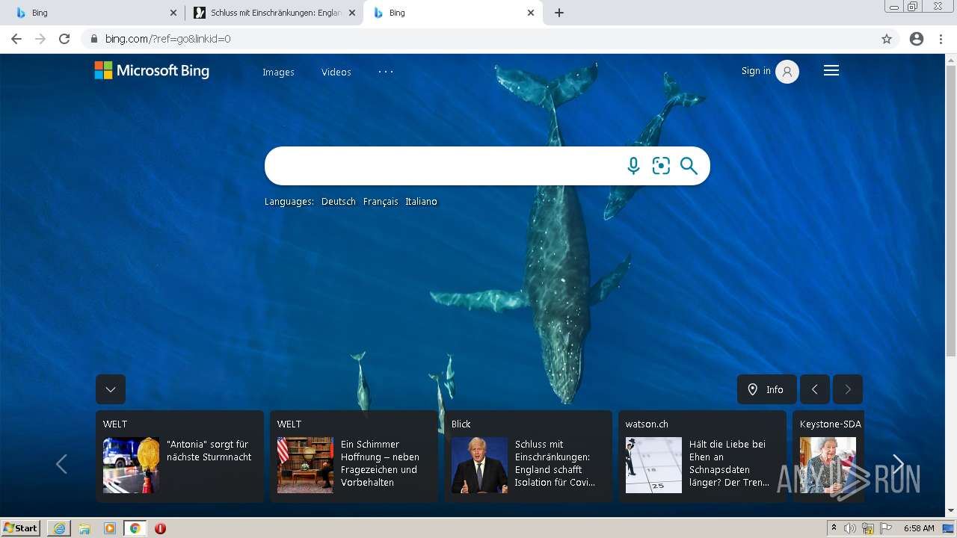Click red stop taskbar icon

click(x=160, y=528)
